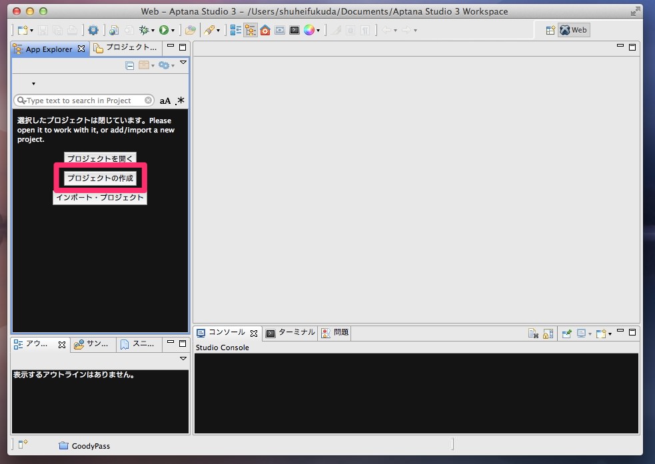
Task: Maximize the App Explorer panel
Action: [x=183, y=47]
